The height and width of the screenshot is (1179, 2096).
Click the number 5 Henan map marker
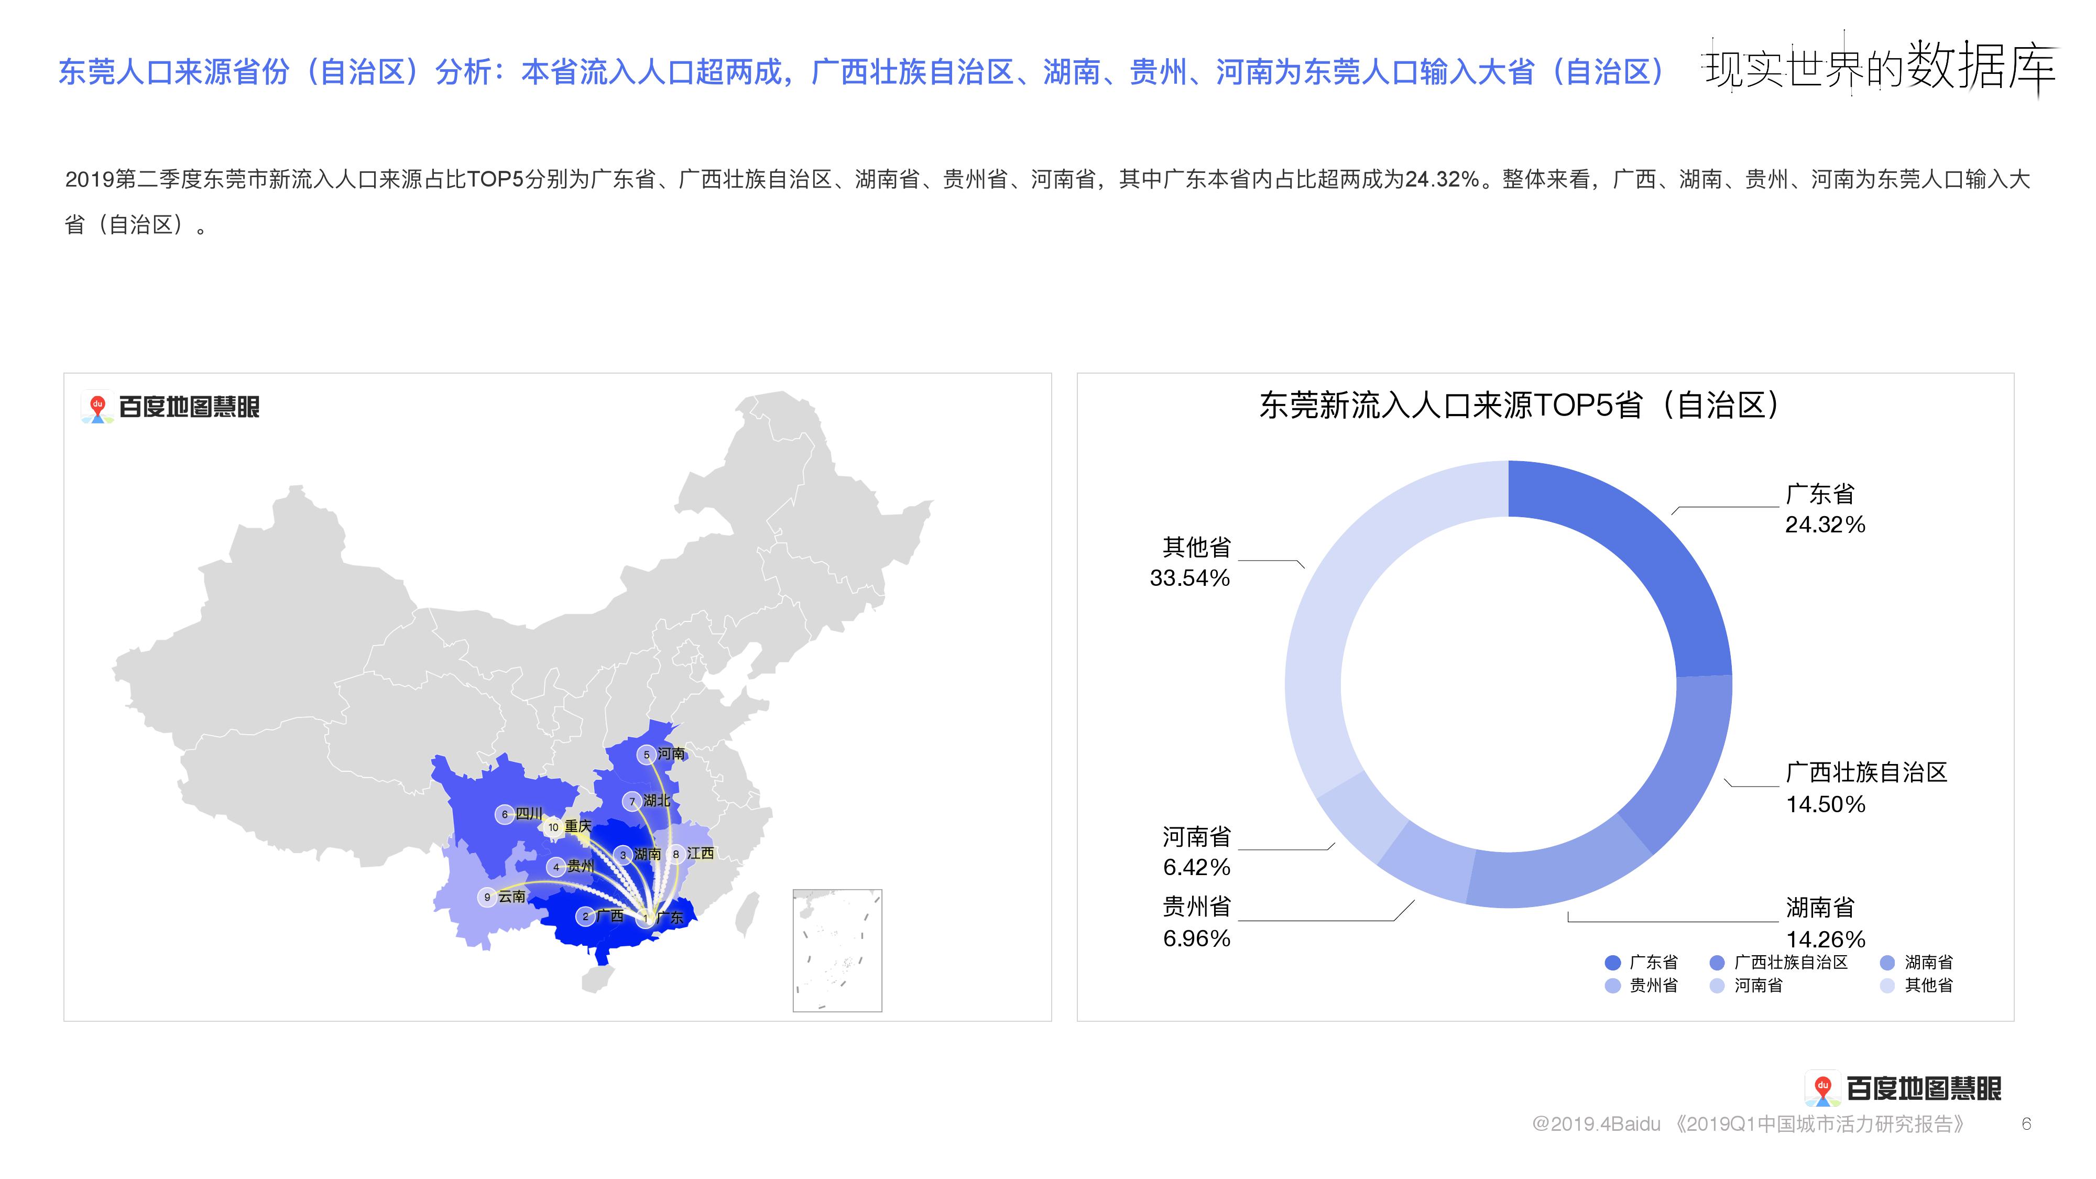[647, 754]
